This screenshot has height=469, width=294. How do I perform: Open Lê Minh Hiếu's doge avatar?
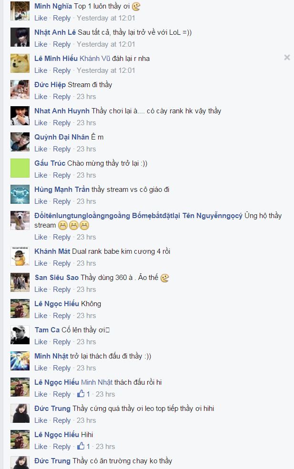click(20, 63)
